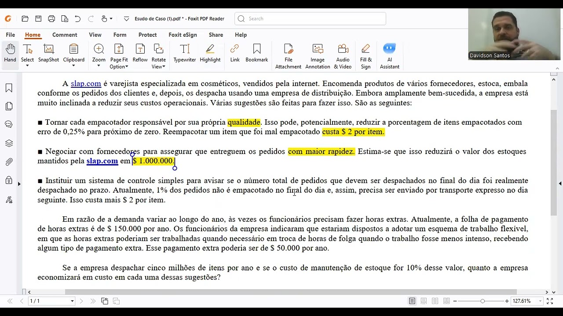Open file using the folder icon
Image resolution: width=563 pixels, height=316 pixels.
pyautogui.click(x=25, y=19)
